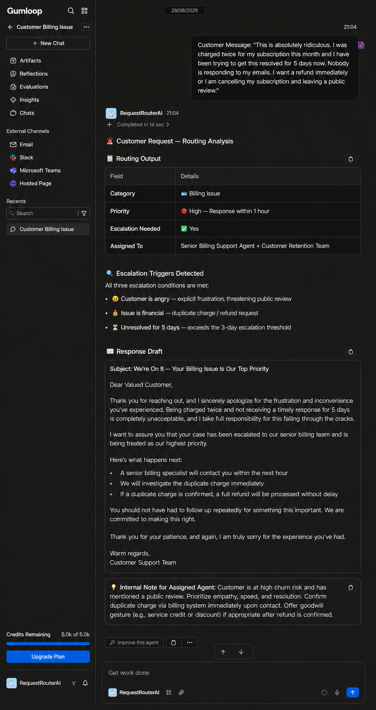Screen dimensions: 376x710
Task: Expand the RequestRouterAI account switcher chevron
Action: tap(74, 683)
